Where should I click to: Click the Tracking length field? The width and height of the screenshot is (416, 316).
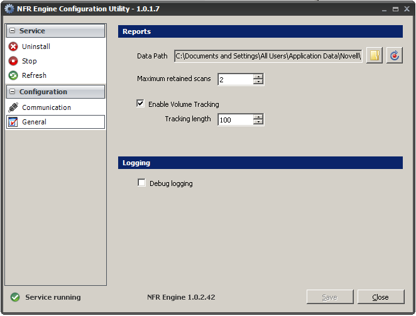pos(235,119)
